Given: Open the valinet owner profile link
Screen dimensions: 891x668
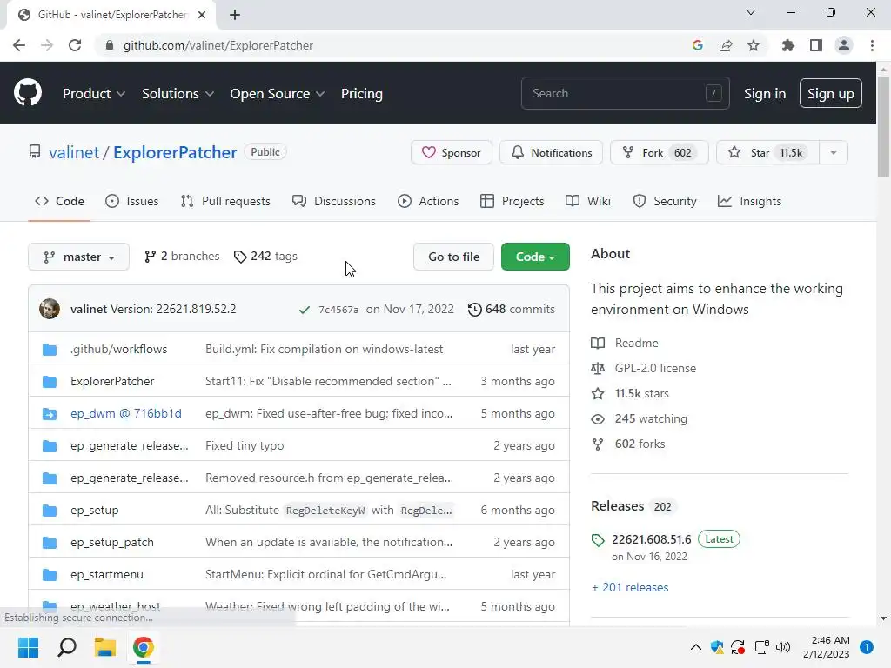Looking at the screenshot, I should click(74, 152).
